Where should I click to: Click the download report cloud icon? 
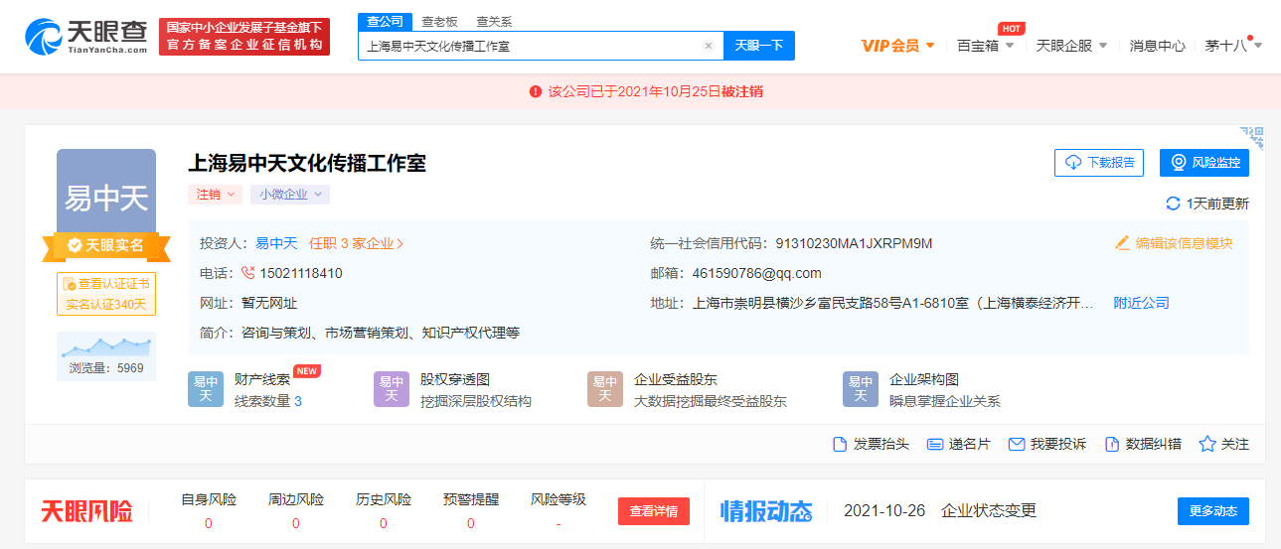tap(1073, 163)
